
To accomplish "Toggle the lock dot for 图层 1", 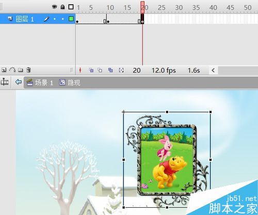I will coord(63,19).
